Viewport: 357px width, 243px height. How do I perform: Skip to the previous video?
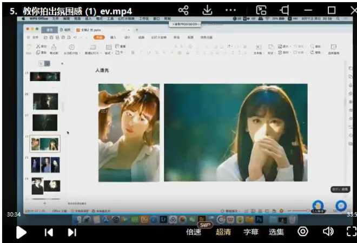[49, 232]
